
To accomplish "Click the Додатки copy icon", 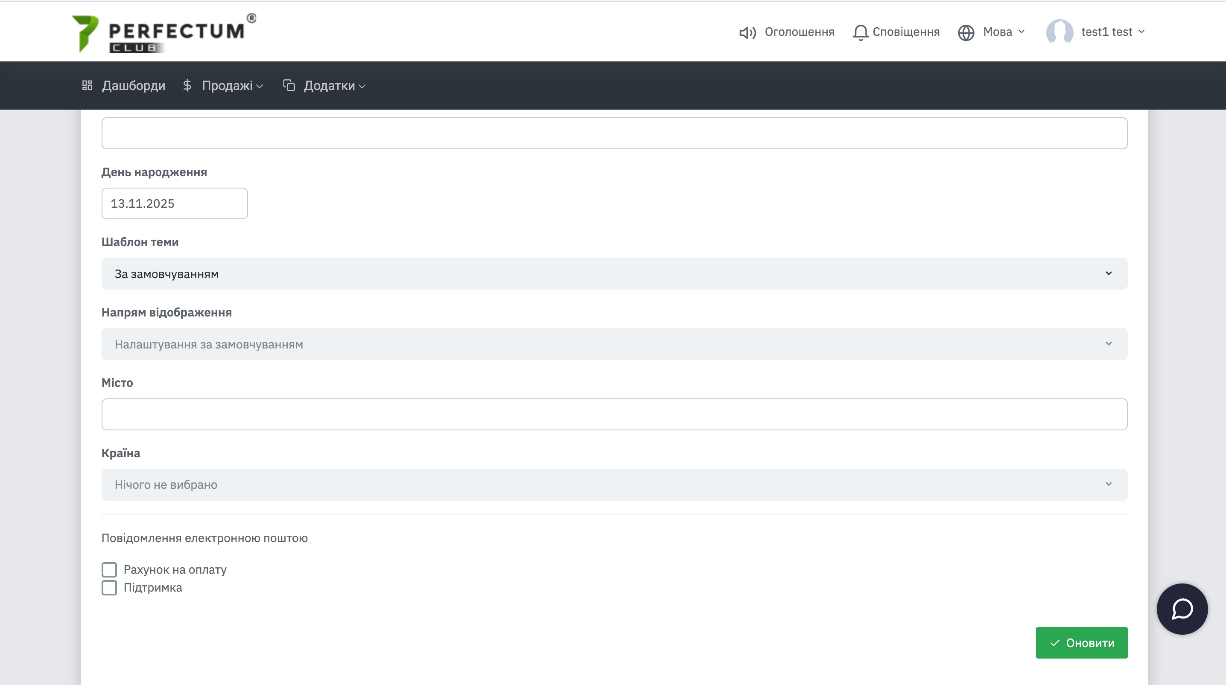I will click(289, 86).
